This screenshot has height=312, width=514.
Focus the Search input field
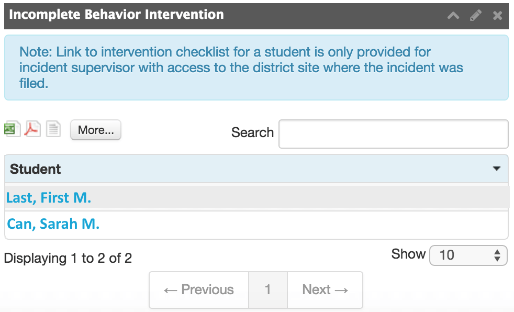pos(393,134)
